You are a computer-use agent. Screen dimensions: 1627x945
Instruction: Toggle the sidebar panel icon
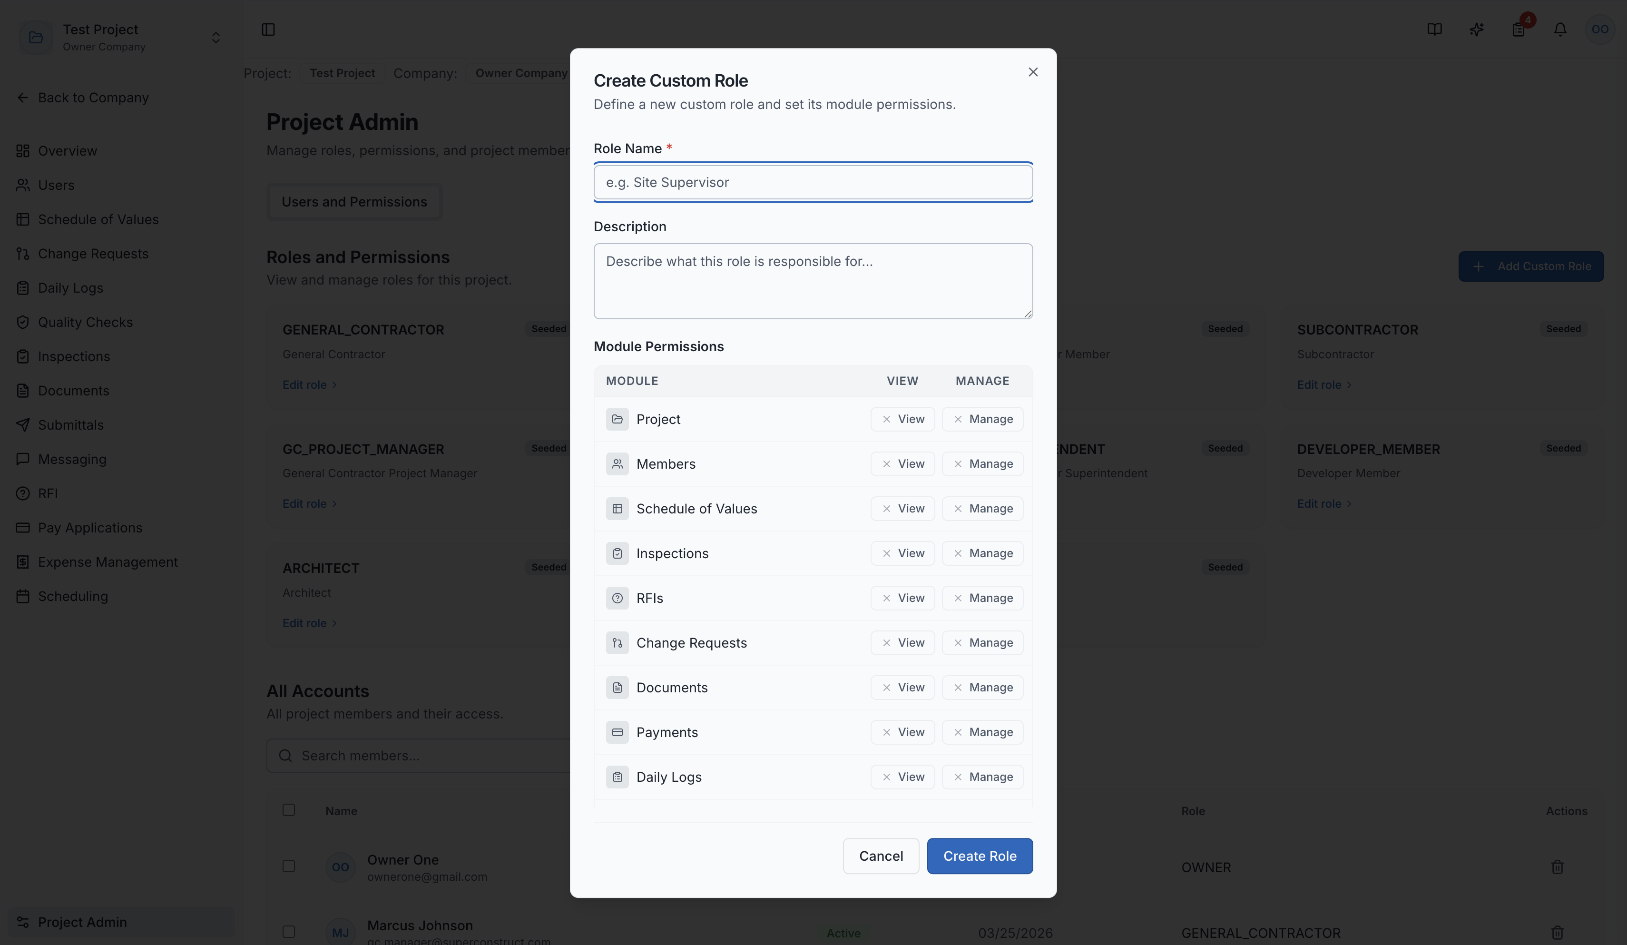point(268,30)
